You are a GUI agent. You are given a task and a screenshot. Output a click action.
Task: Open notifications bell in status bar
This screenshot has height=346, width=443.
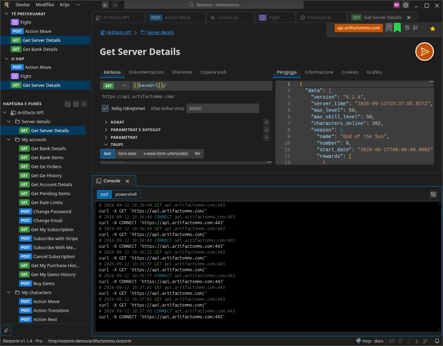(x=437, y=341)
